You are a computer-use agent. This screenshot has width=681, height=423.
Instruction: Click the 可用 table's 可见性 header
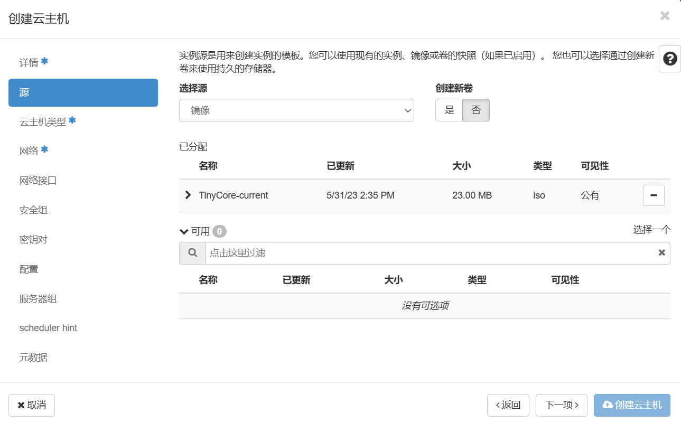(565, 280)
